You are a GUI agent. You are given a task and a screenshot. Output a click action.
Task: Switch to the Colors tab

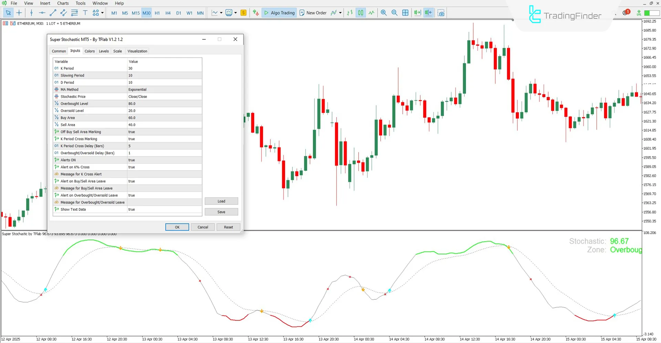point(90,51)
